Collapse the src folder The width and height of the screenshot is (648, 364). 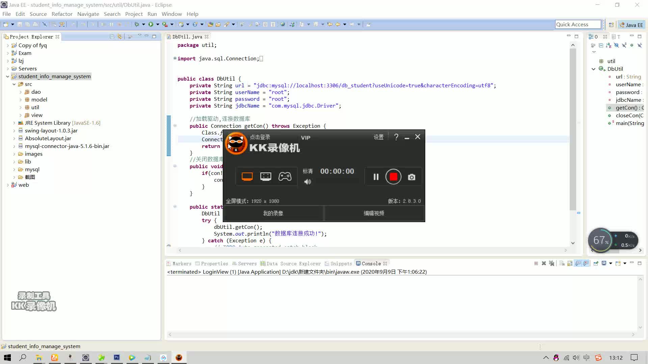13,84
